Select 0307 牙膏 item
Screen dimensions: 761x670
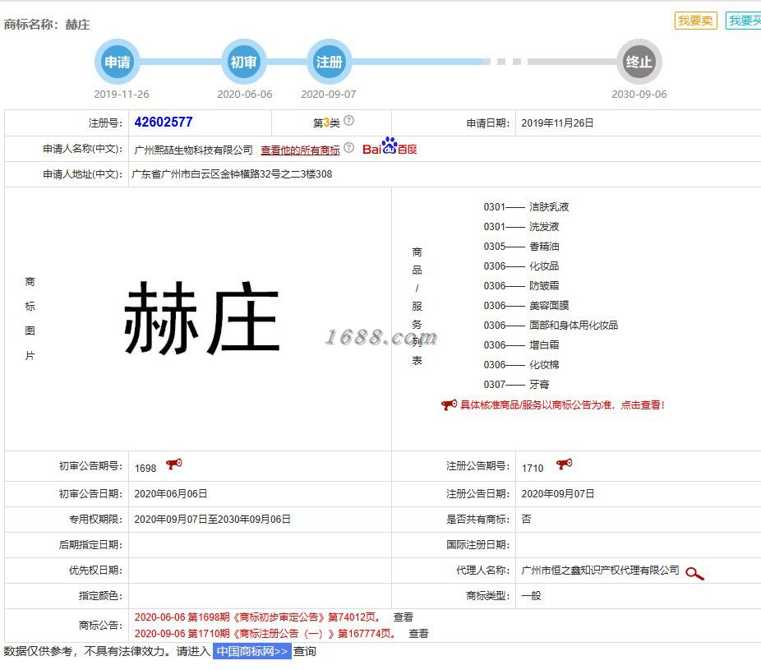coord(516,385)
